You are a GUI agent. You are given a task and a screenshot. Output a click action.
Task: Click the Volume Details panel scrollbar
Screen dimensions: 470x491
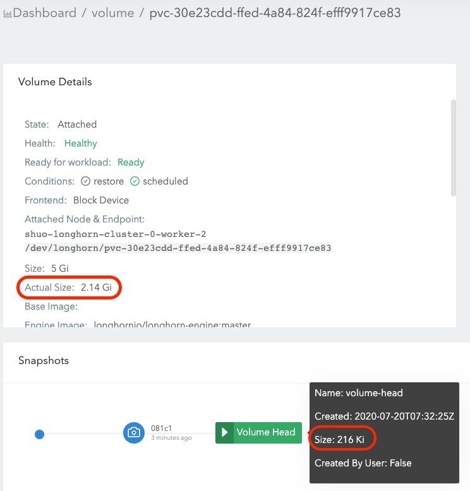click(x=452, y=148)
